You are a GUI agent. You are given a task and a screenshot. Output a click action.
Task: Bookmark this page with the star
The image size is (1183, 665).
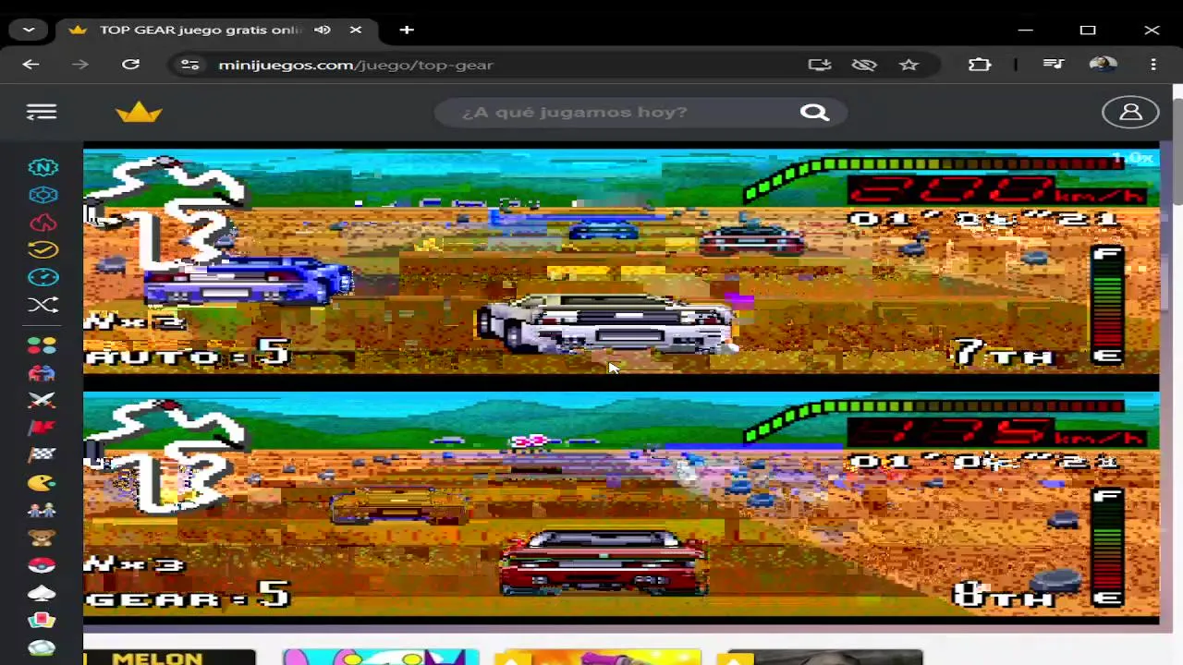pyautogui.click(x=909, y=65)
